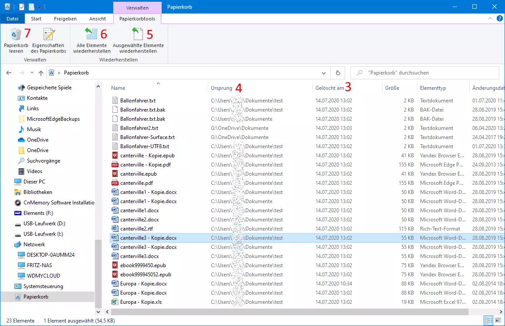Switch to details view icon in status bar
Viewport: 505px width, 326px height.
point(488,320)
